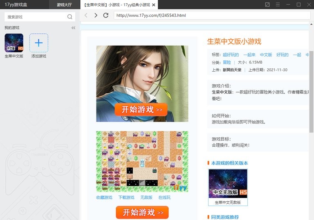Click the 我的游戏 sidebar label
The image size is (314, 220).
12,28
